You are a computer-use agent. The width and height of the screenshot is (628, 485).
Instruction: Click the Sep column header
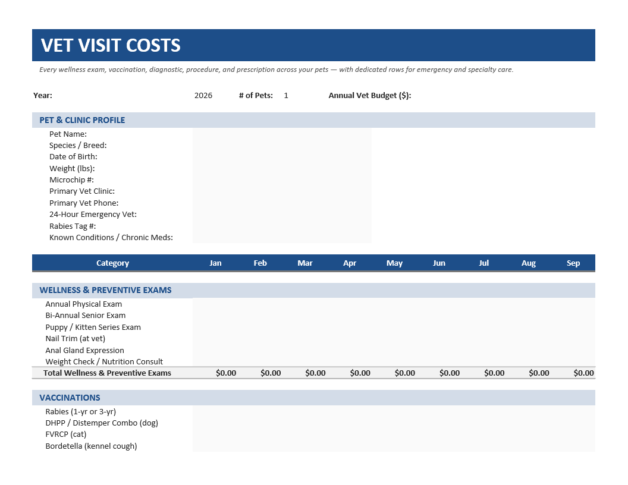tap(573, 263)
